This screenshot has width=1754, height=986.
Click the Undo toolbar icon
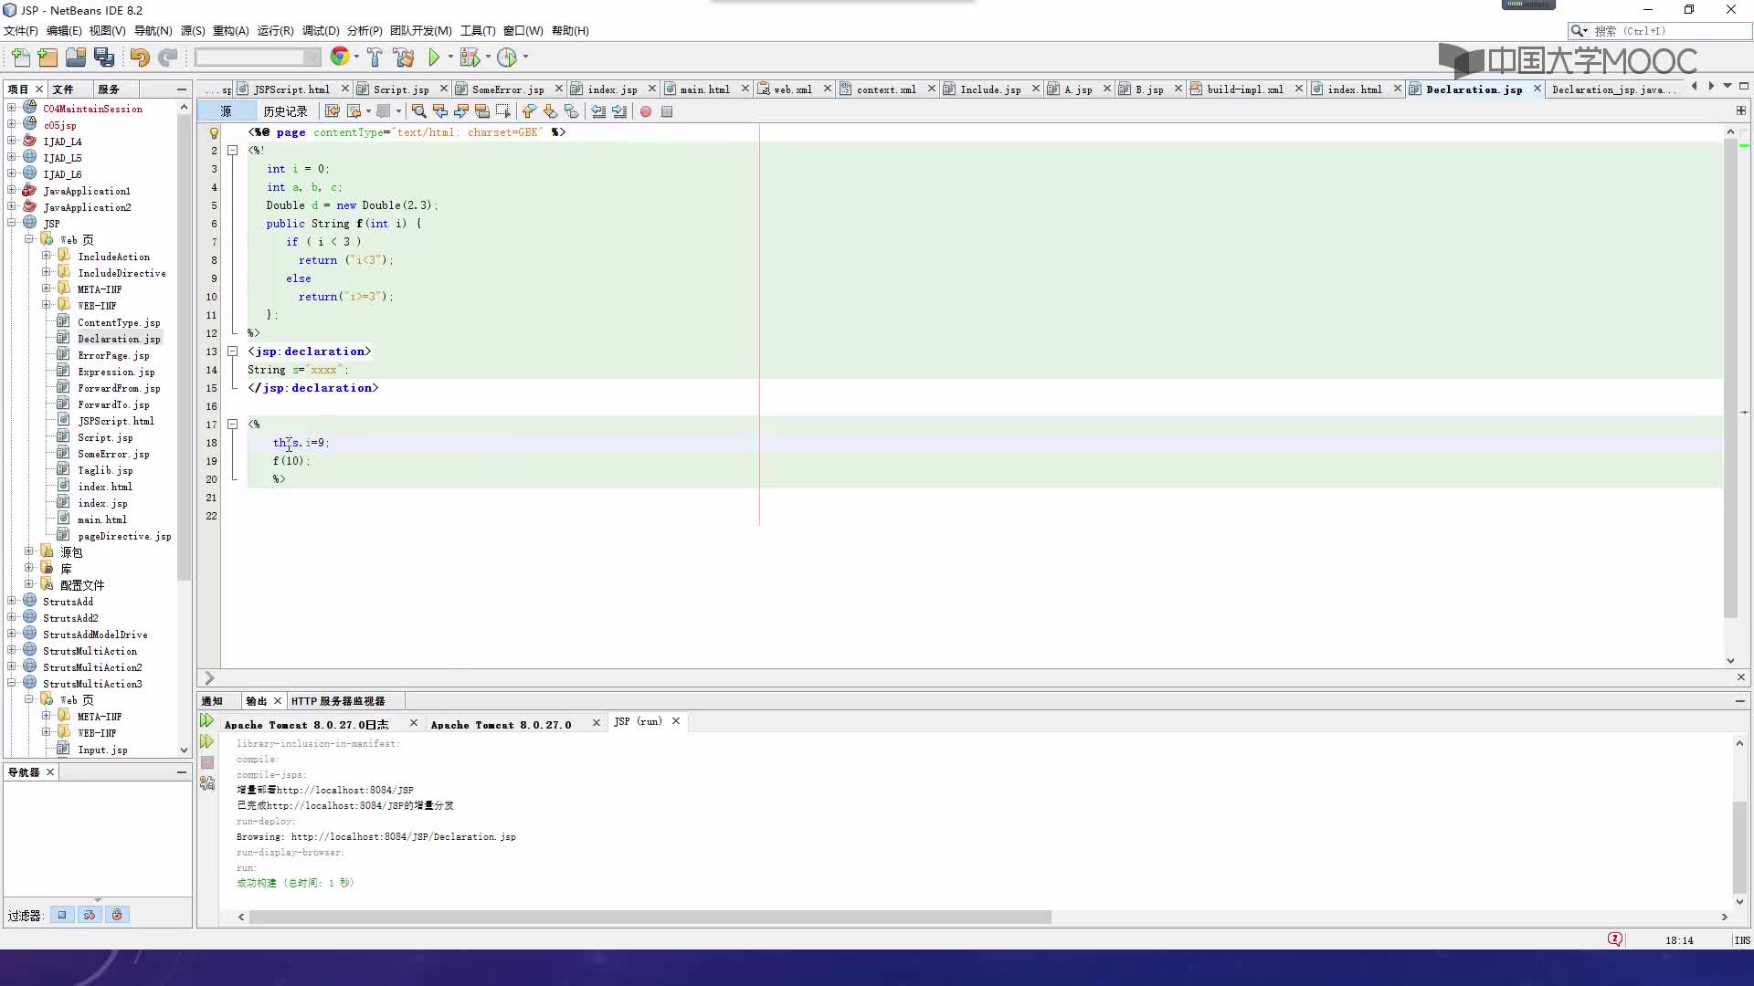139,58
